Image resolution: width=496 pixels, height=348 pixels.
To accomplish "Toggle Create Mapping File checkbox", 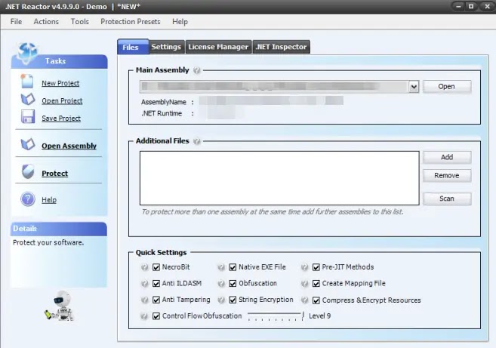I will [316, 284].
